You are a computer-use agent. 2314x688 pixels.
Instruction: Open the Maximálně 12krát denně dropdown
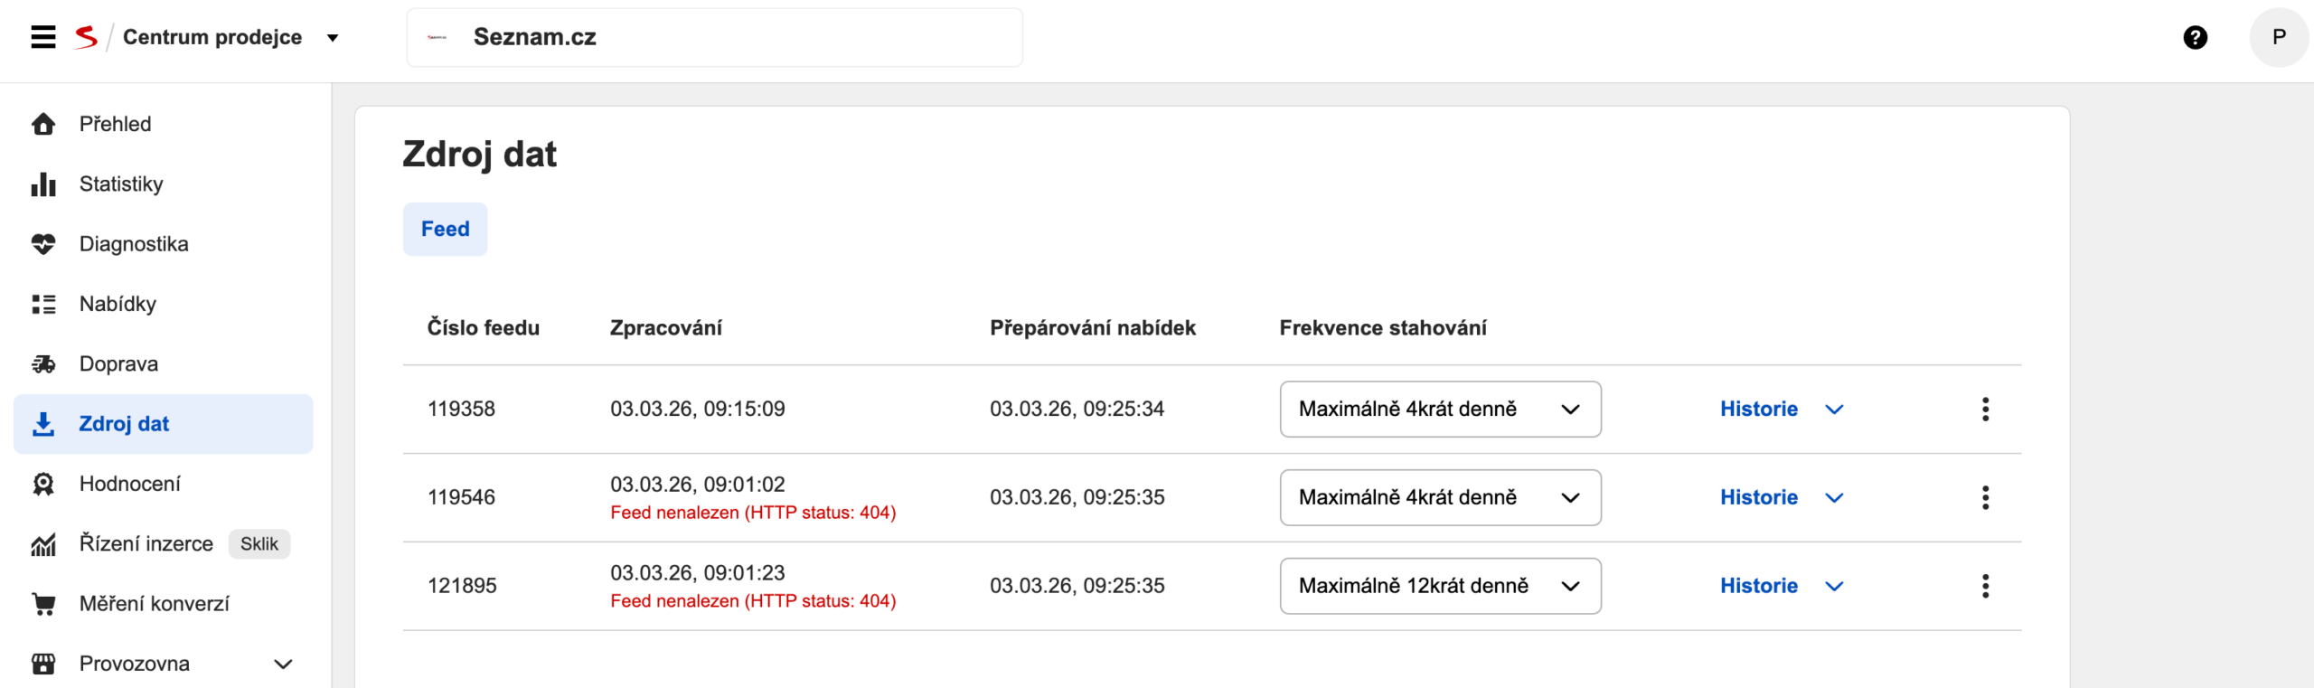point(1440,586)
